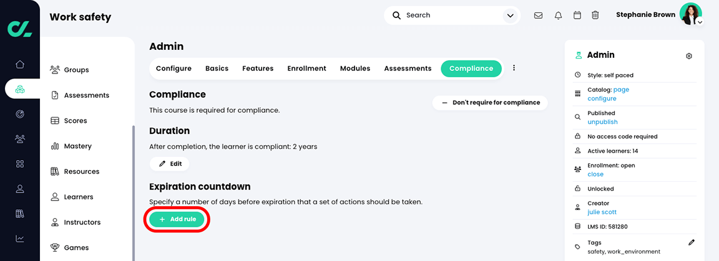This screenshot has width=719, height=261.
Task: Click the search magnifier icon
Action: coord(397,15)
